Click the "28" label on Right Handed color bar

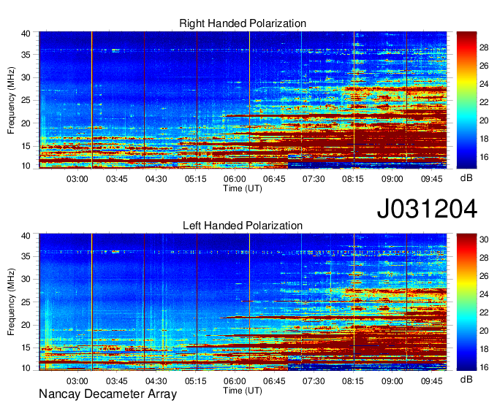point(484,47)
